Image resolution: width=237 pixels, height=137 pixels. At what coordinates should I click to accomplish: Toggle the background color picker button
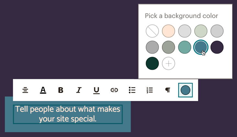186,90
